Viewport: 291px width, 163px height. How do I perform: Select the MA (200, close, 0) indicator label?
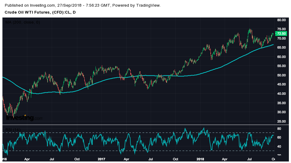click(22, 22)
